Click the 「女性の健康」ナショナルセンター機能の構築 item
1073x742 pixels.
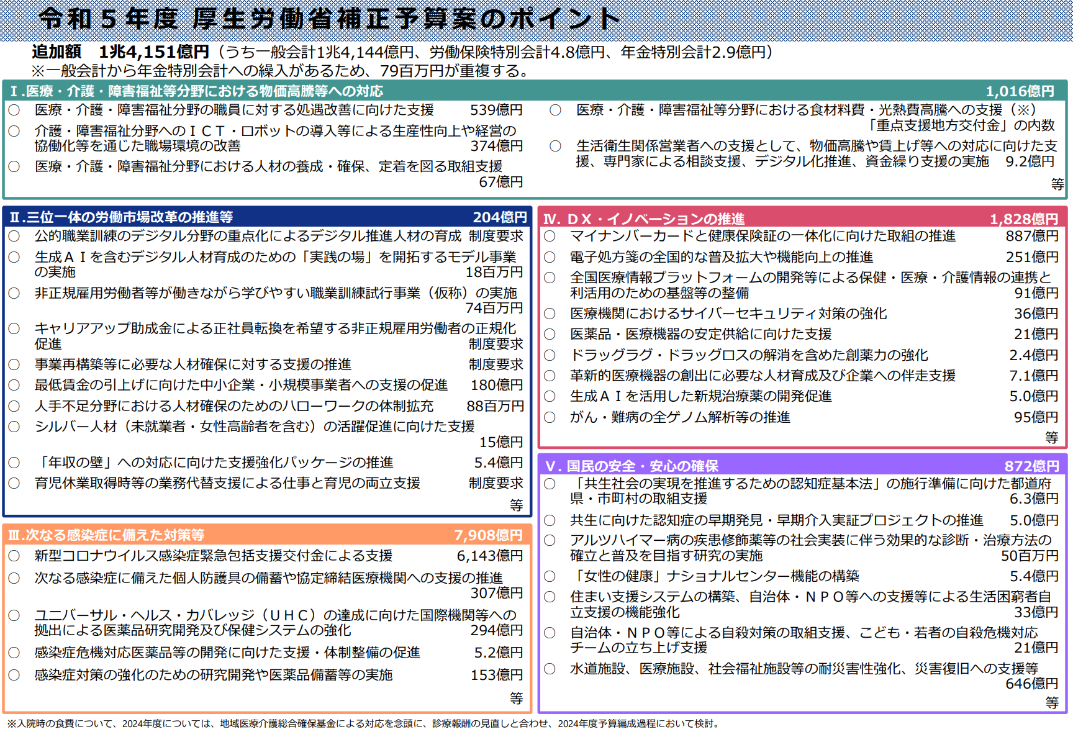pos(714,576)
